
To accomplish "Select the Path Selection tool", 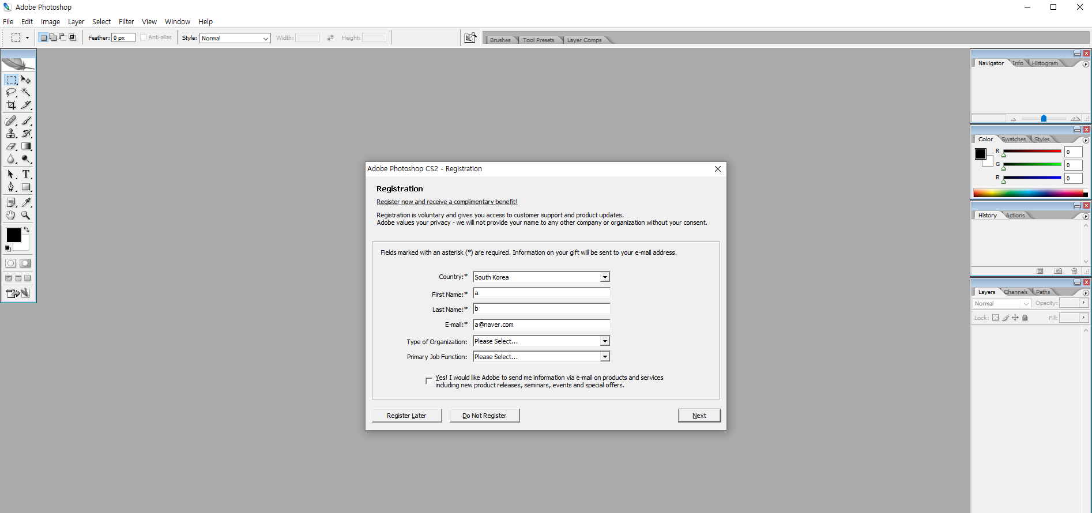I will point(11,175).
